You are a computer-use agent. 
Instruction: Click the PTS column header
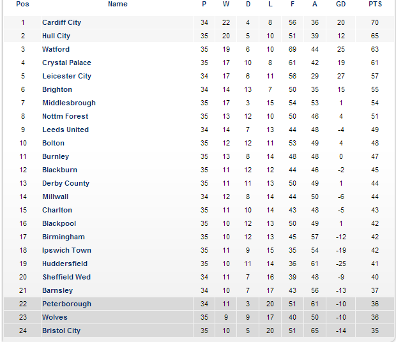click(x=376, y=4)
